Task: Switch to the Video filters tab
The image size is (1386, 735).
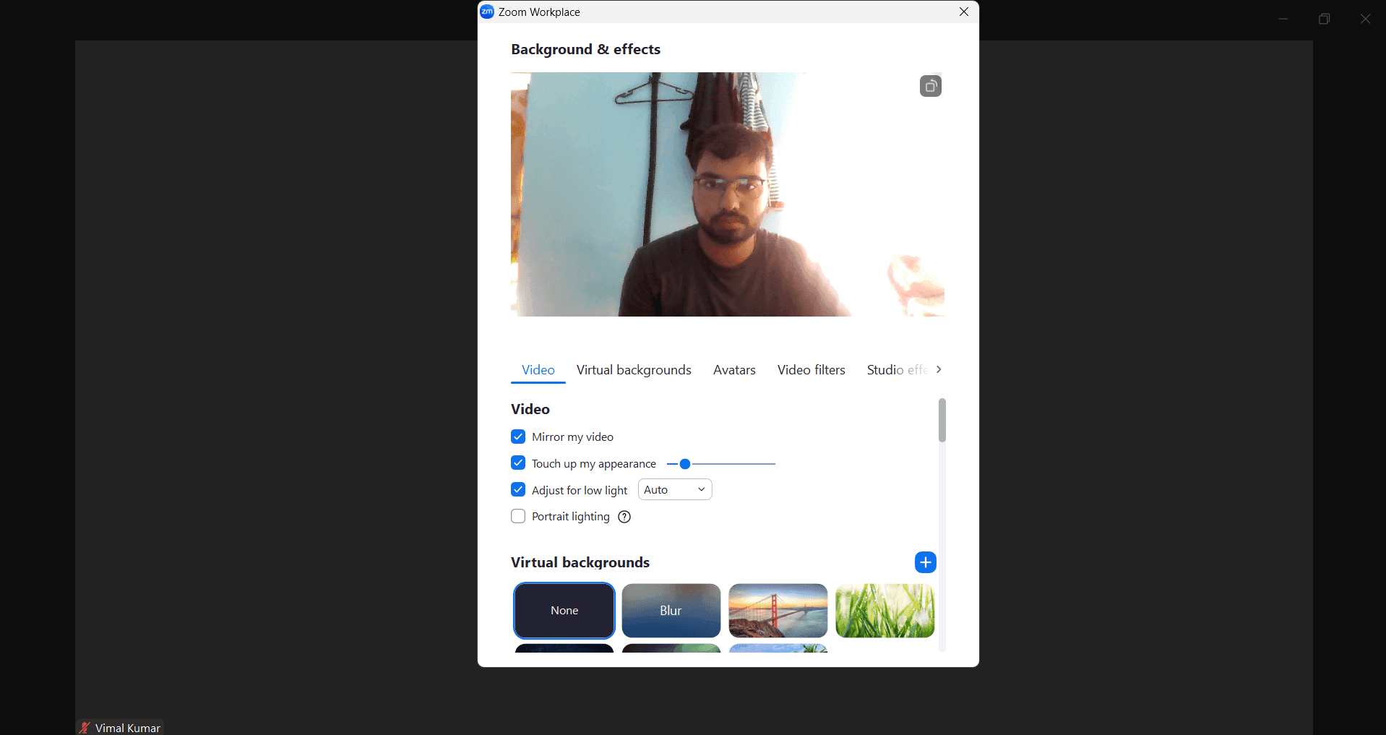Action: coord(811,369)
